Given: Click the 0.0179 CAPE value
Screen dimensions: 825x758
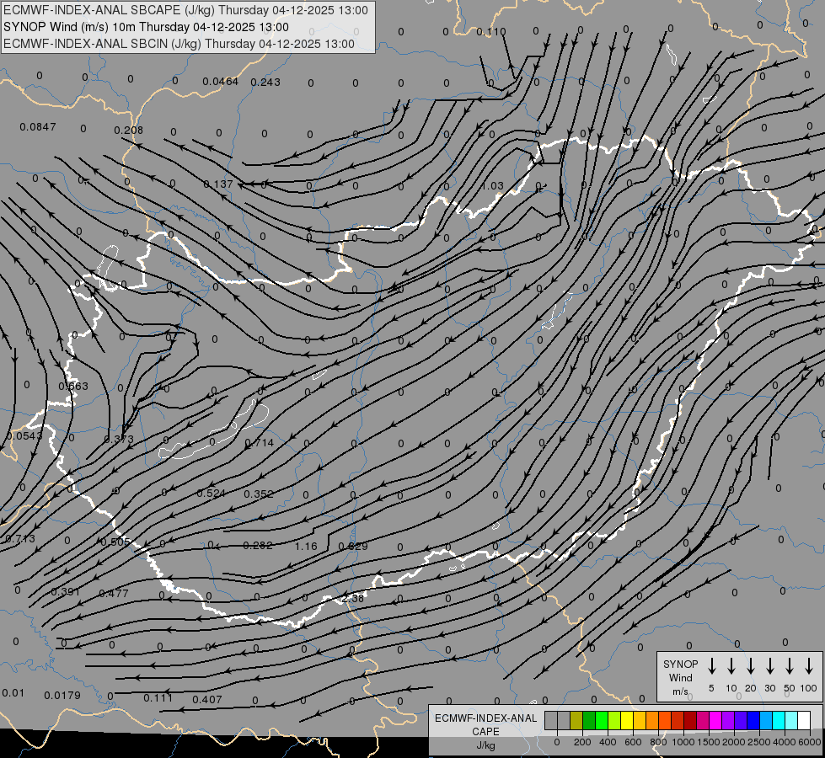Looking at the screenshot, I should (x=62, y=696).
